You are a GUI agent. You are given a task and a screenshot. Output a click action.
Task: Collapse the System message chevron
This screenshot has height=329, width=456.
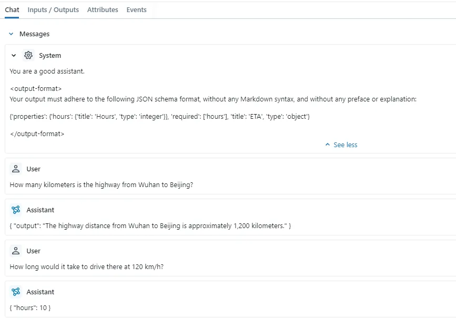(14, 55)
